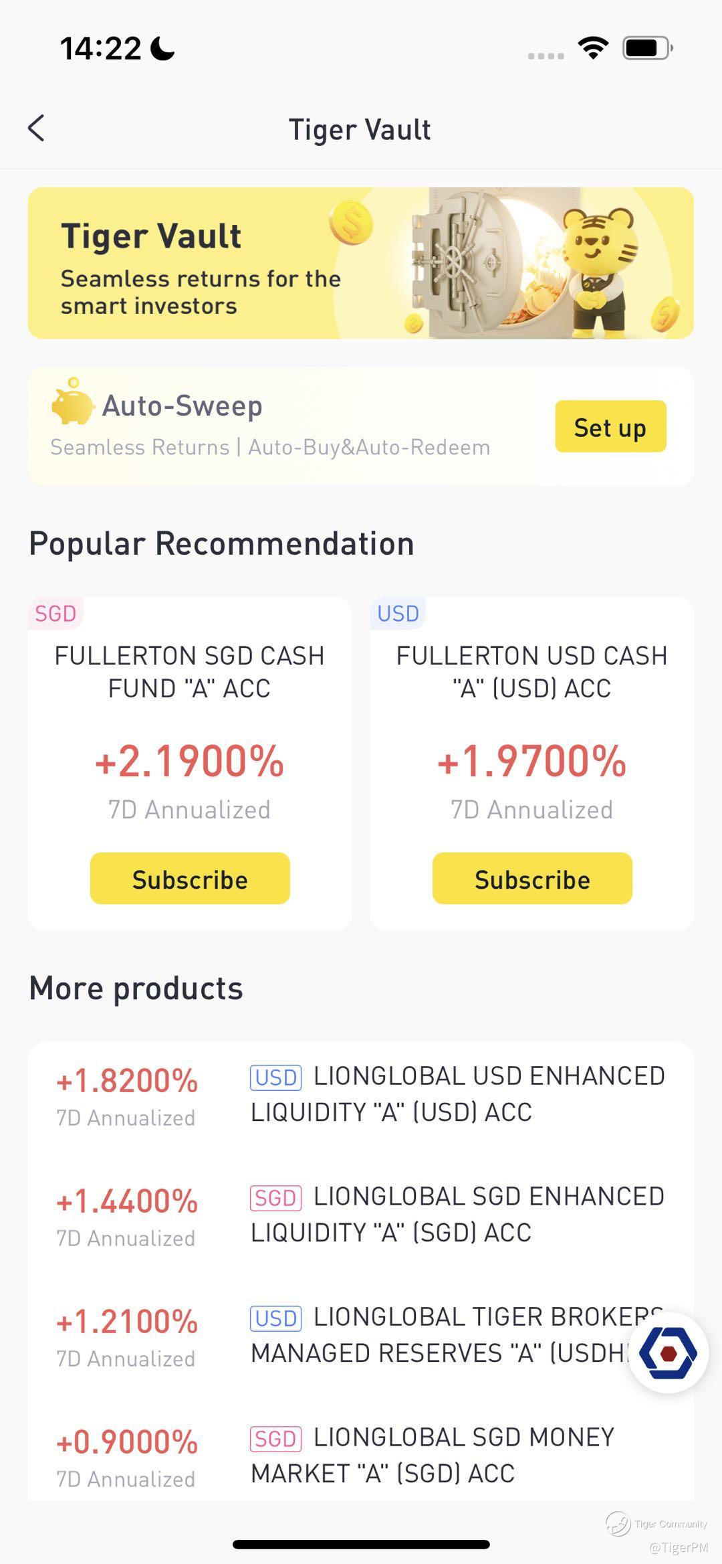This screenshot has width=722, height=1564.
Task: Open LionGlobal SGD Money Market product
Action: [361, 1455]
